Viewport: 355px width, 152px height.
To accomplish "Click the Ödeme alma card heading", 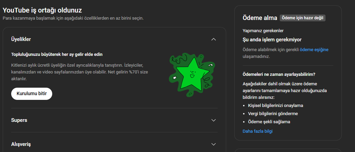I will (260, 18).
